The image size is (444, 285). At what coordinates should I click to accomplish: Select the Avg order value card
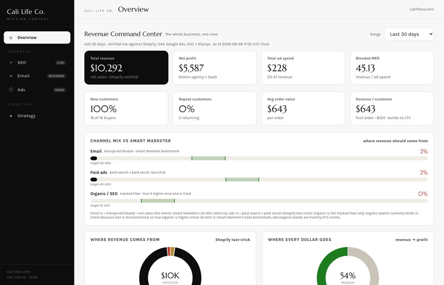click(x=303, y=109)
